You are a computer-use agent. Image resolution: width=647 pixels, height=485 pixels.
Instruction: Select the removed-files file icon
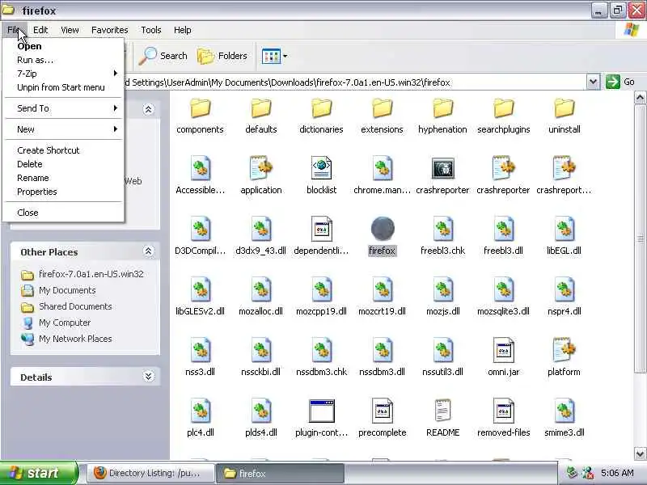tap(503, 411)
